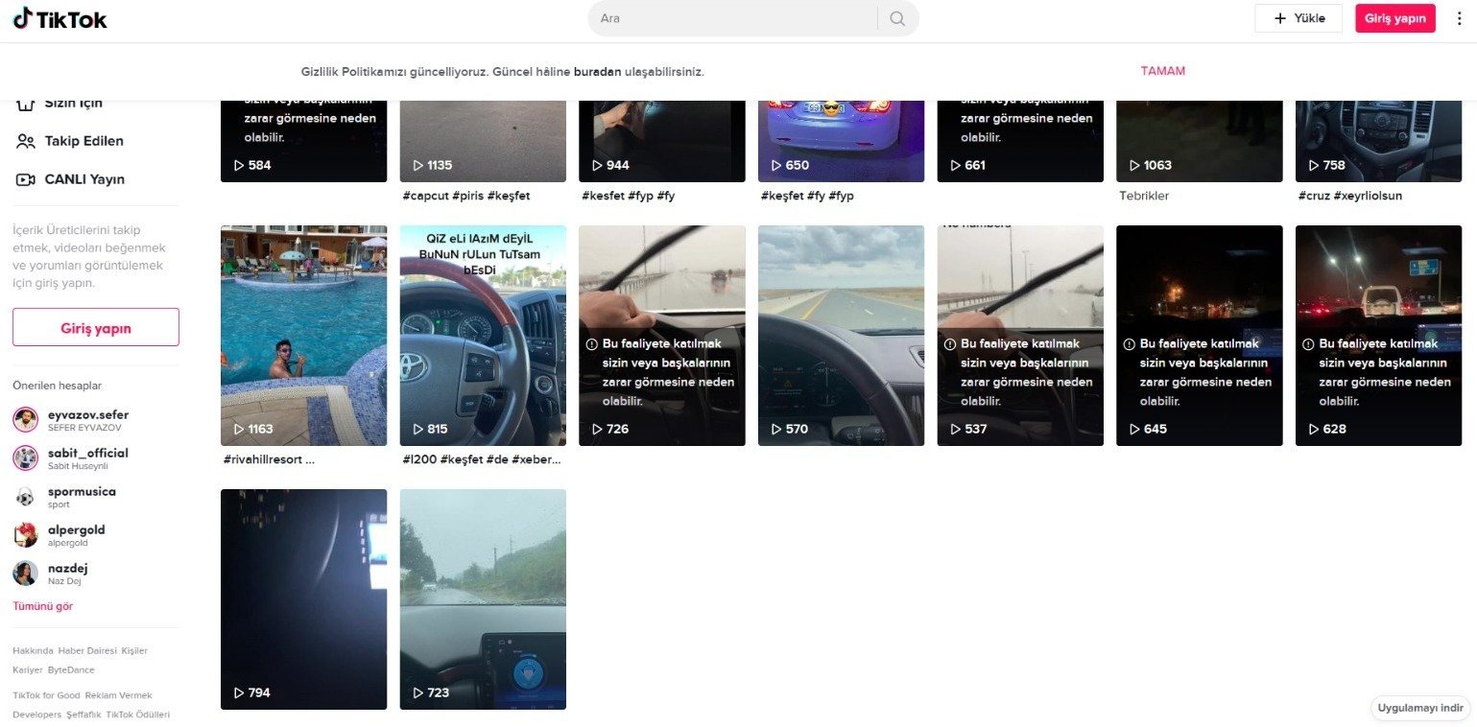Click Tümünü gör link
This screenshot has width=1477, height=727.
coord(42,606)
